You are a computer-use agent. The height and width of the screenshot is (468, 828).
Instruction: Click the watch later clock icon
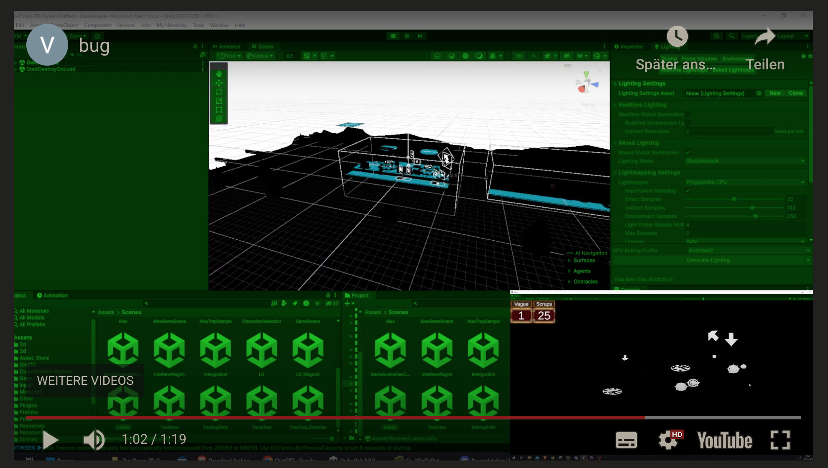(x=677, y=37)
